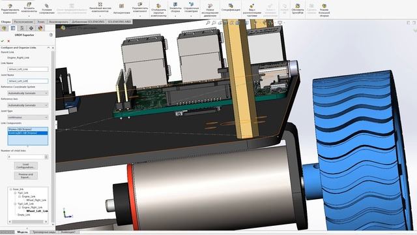Screen dimensions: 417x235
Task: Select Engine_Link in the link tree
Action: tap(29, 196)
